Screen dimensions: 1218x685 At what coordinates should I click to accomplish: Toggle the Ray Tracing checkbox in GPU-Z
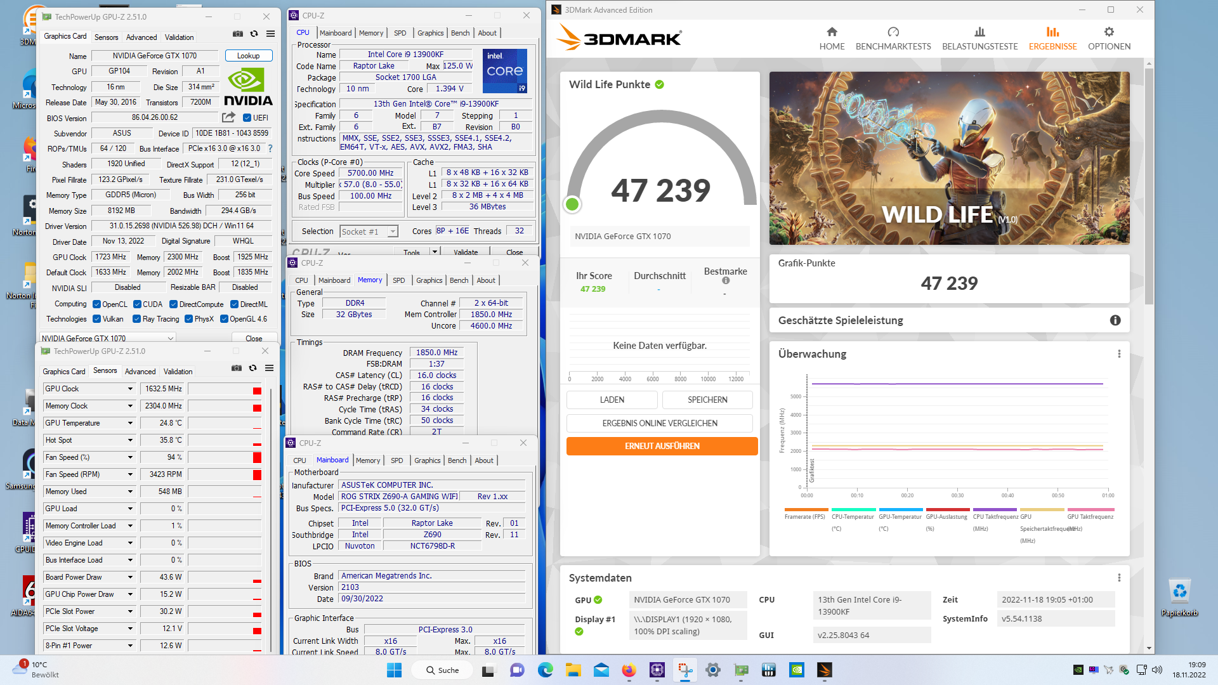pyautogui.click(x=136, y=319)
